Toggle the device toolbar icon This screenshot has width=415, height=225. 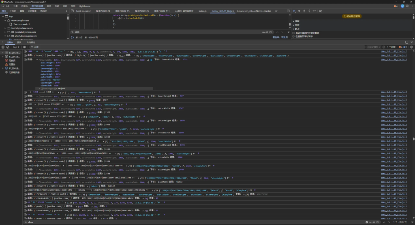(x=8, y=6)
